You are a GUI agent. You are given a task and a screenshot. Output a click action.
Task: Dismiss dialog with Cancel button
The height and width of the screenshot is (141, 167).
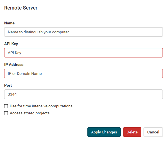[x=153, y=132]
